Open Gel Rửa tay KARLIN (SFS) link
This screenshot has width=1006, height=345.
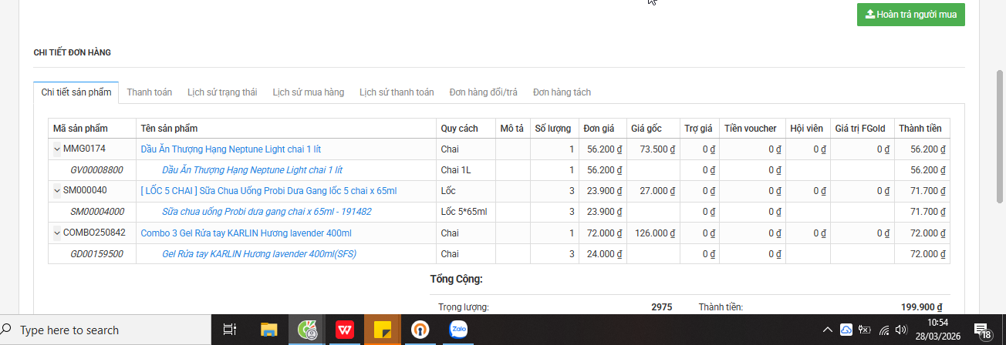click(x=259, y=253)
